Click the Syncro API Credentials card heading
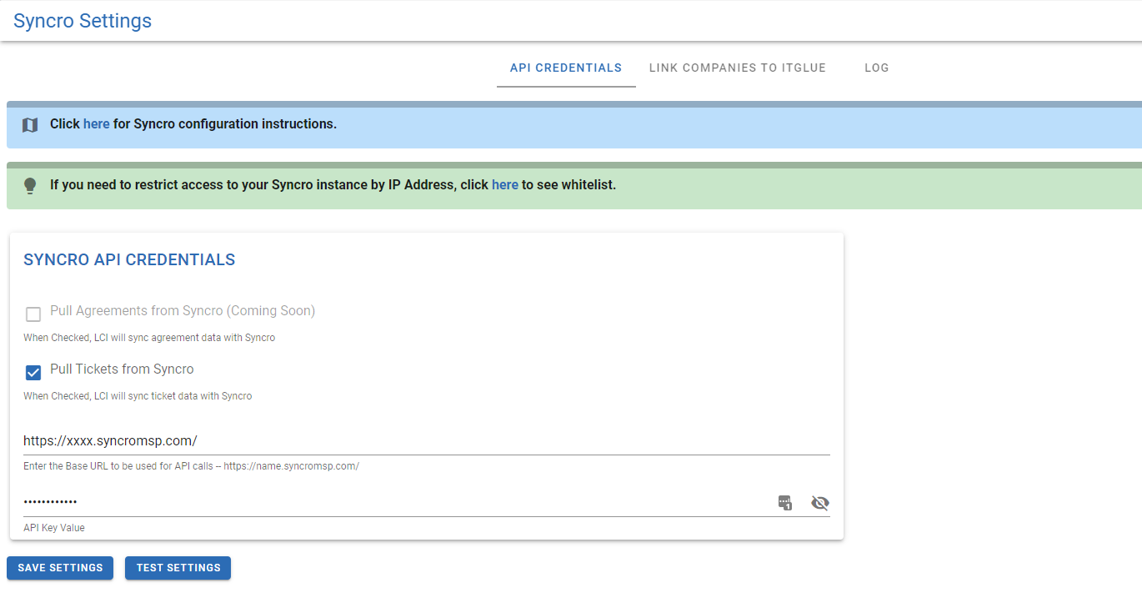Screen dimensions: 1142x608 [x=129, y=259]
